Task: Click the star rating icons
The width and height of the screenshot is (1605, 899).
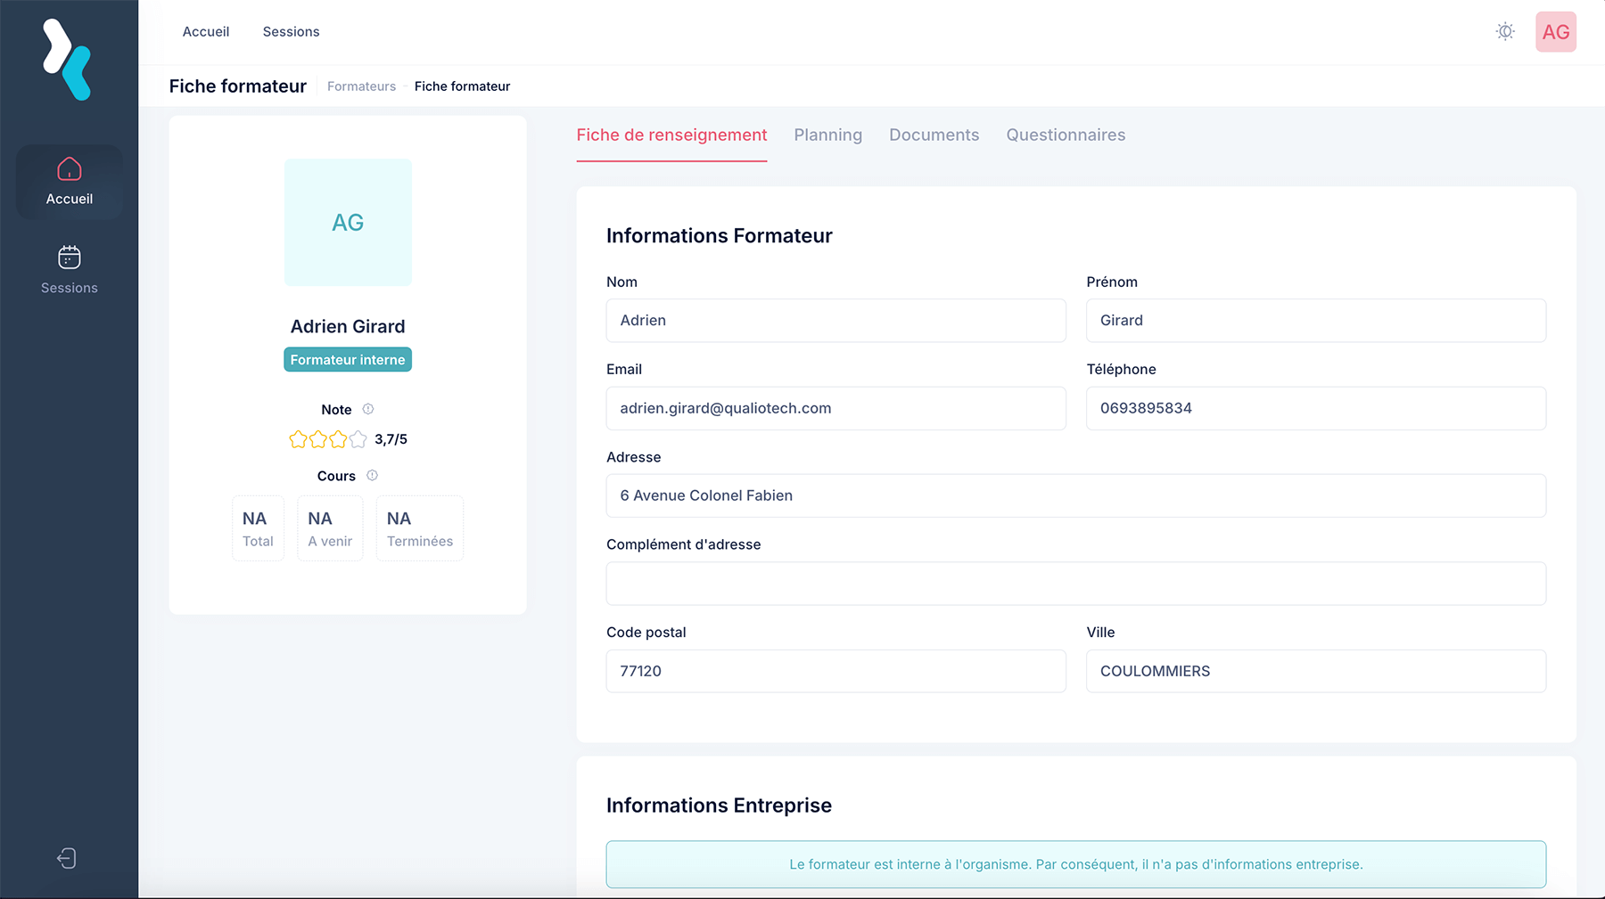Action: click(327, 439)
